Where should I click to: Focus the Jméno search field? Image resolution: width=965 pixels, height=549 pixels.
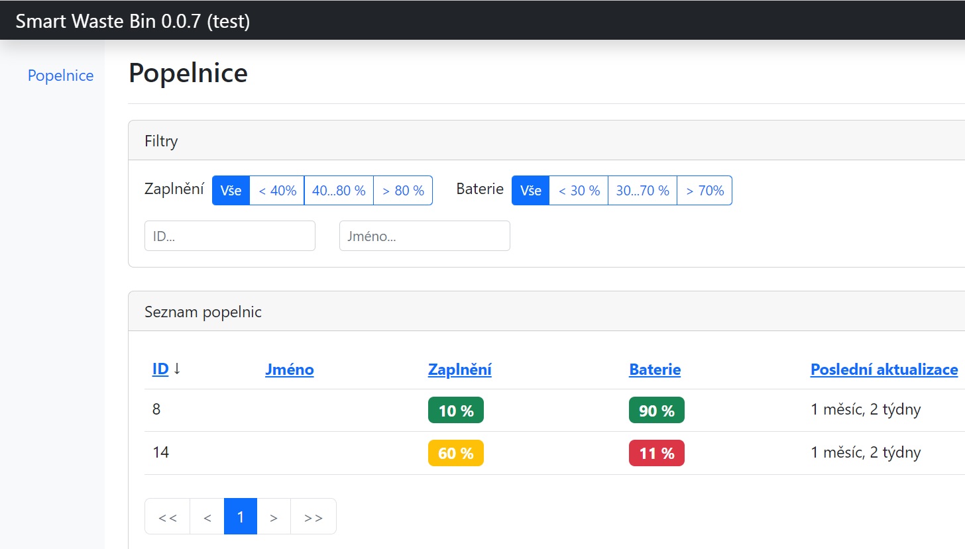click(x=424, y=236)
